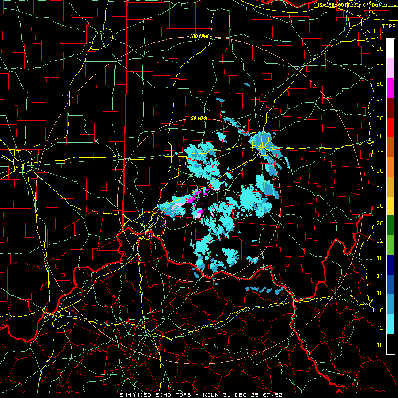Viewport: 398px width, 398px height.
Task: Click the "TH" legend label
Action: click(x=380, y=345)
